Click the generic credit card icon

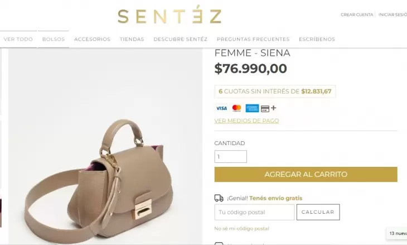pyautogui.click(x=265, y=109)
